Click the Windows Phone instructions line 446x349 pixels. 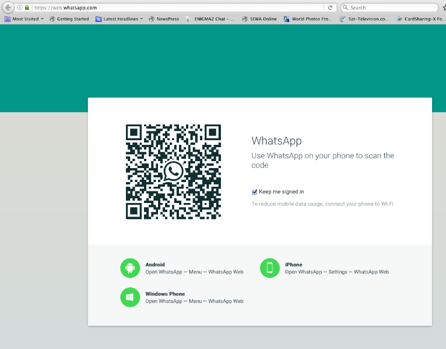point(194,301)
